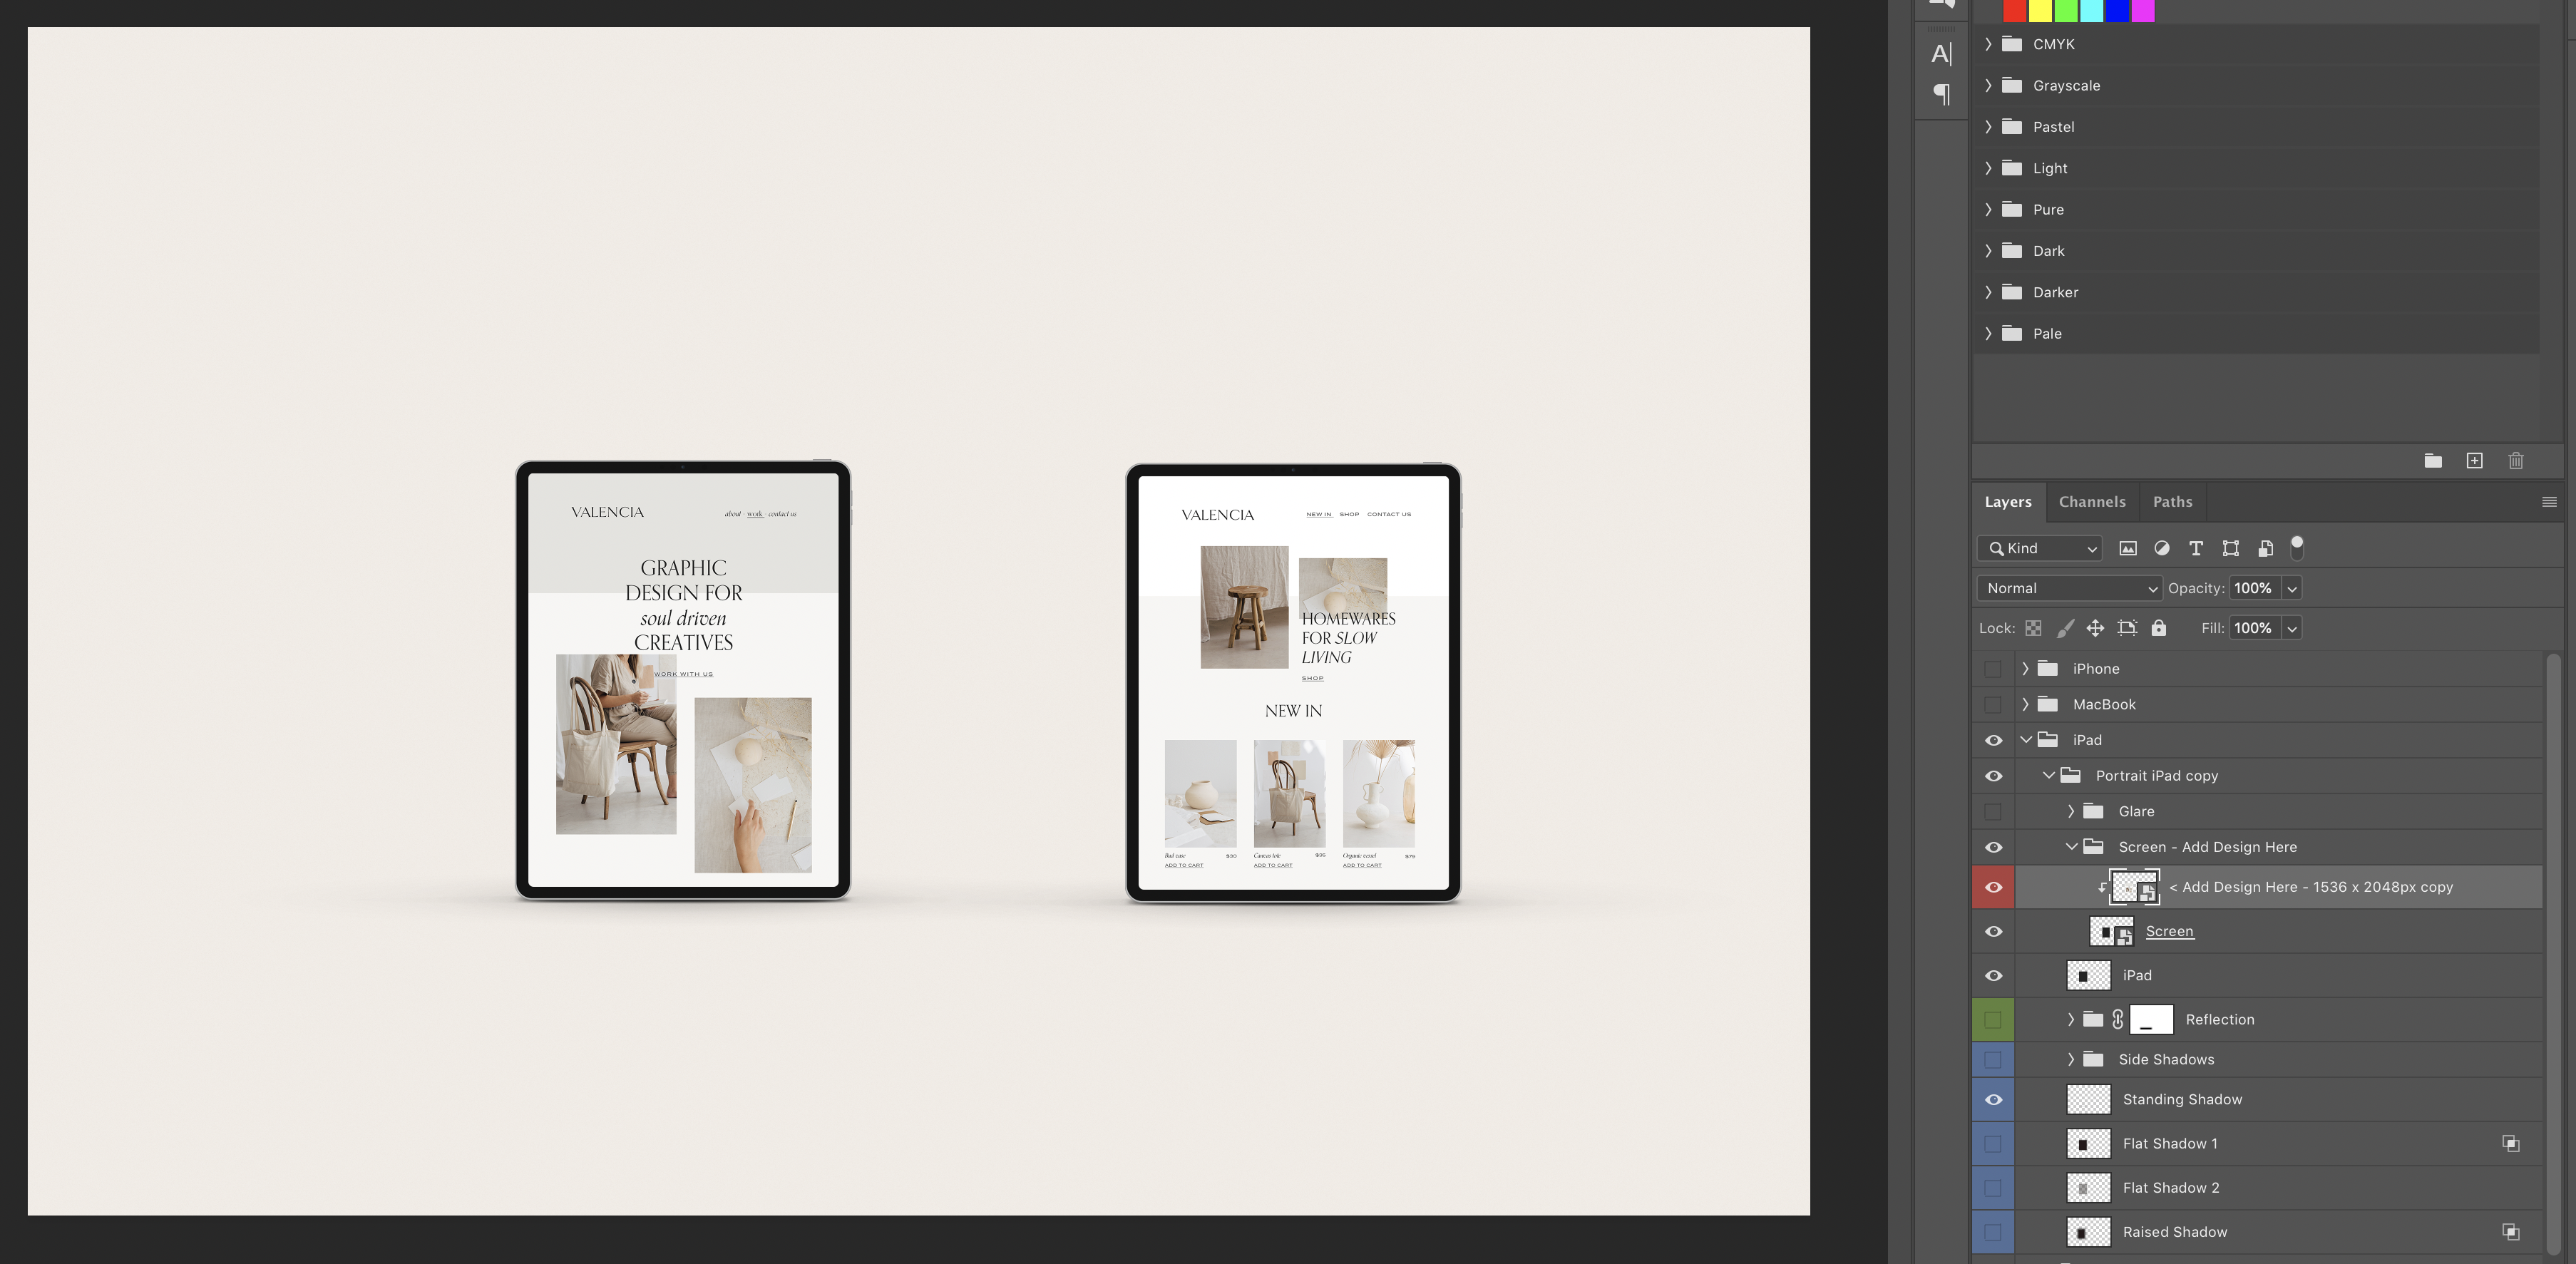Delete swatch using trash icon
The image size is (2576, 1264).
coord(2516,461)
